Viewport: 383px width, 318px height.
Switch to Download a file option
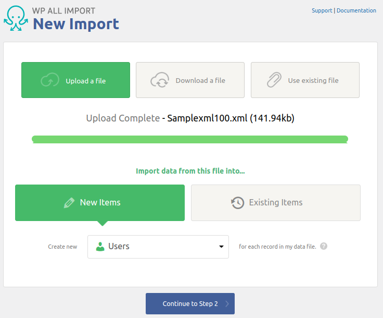[x=190, y=80]
